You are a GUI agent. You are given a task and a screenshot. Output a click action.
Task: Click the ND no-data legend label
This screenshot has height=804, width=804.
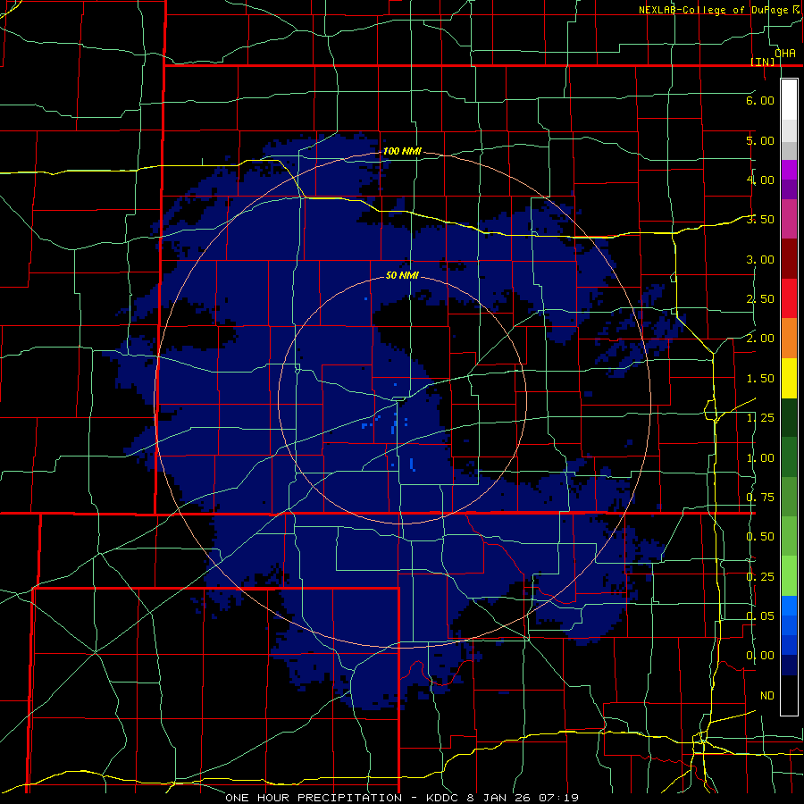point(767,696)
